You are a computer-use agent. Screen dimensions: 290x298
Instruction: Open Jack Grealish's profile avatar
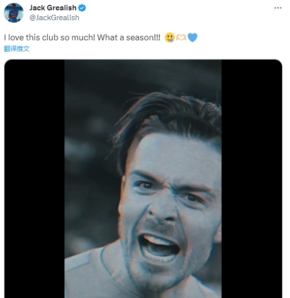pos(14,13)
